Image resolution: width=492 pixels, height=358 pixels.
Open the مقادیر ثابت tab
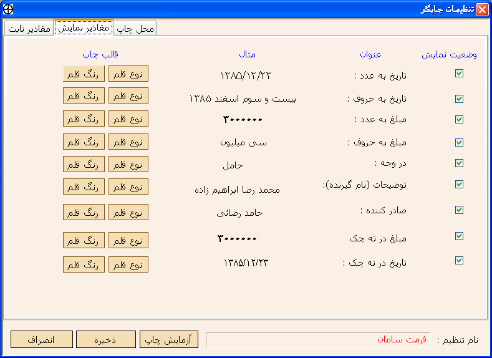coord(29,28)
